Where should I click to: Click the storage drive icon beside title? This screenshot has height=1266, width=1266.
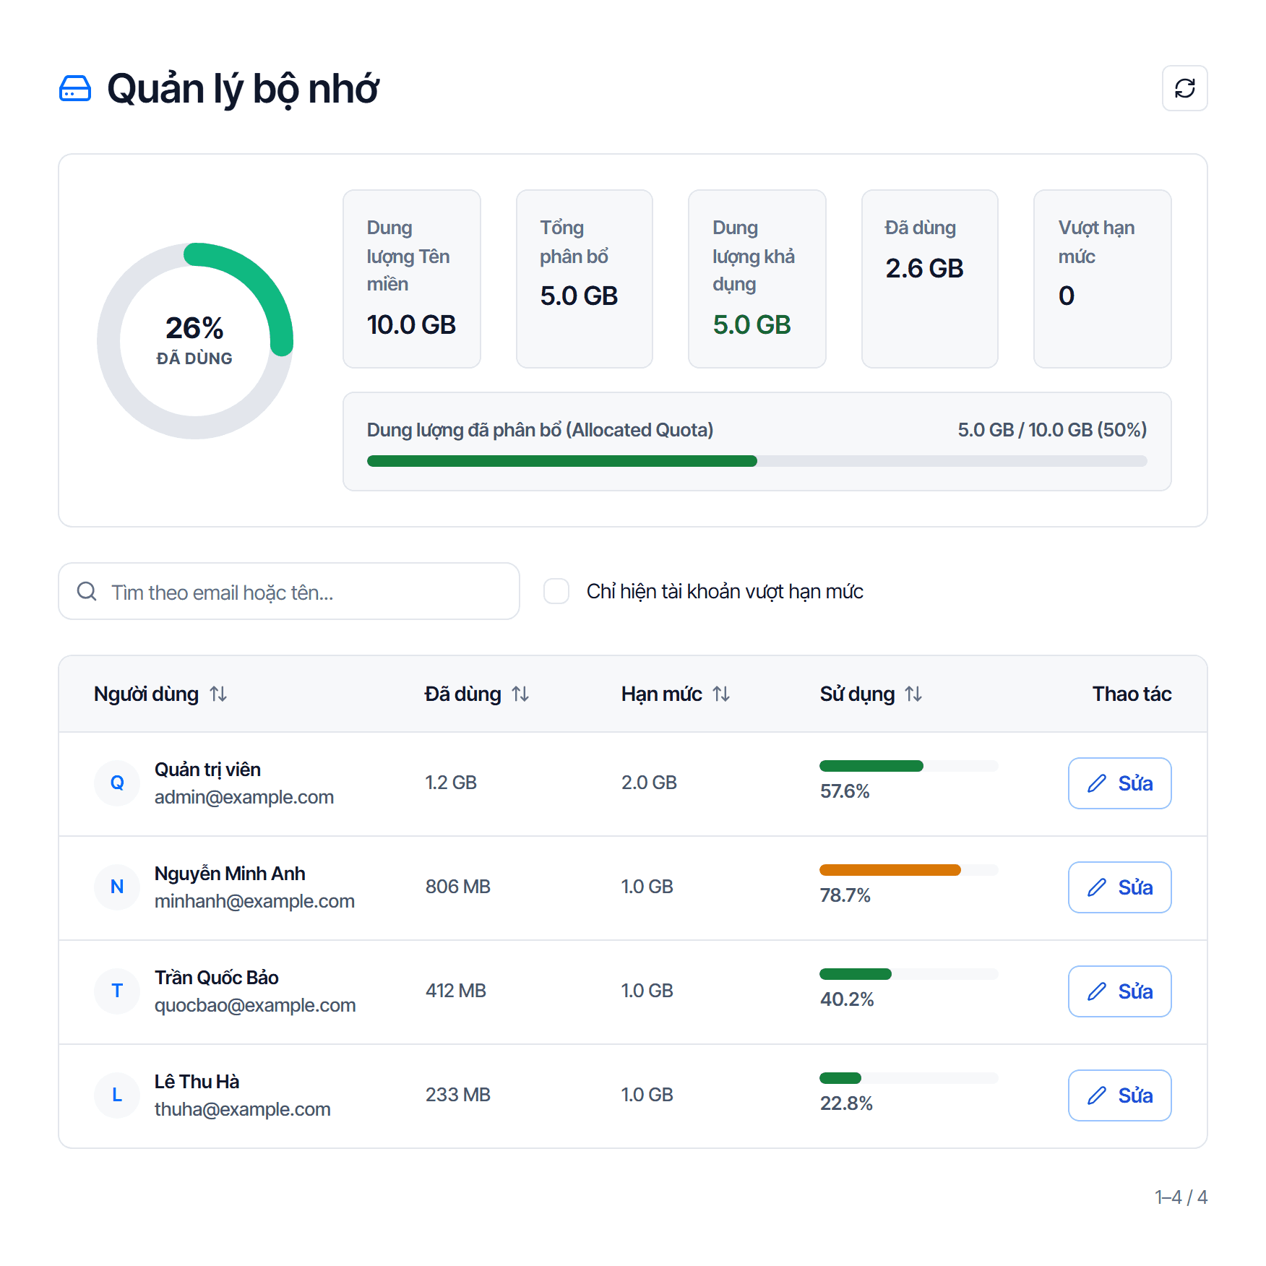[x=74, y=88]
